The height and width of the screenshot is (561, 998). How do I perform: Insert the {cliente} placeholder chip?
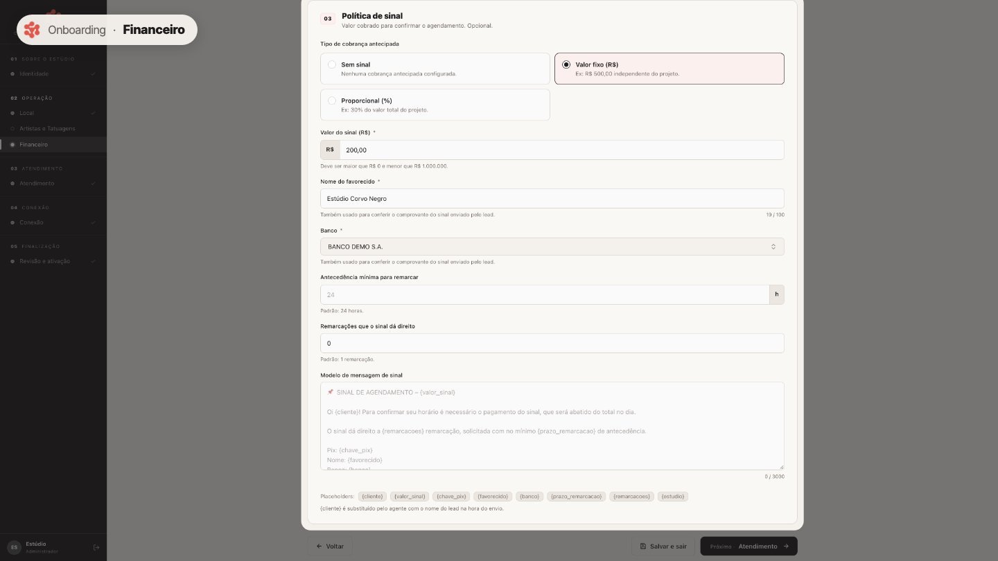coord(373,497)
